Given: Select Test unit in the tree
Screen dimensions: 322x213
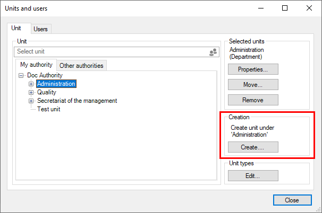Looking at the screenshot, I should (48, 109).
